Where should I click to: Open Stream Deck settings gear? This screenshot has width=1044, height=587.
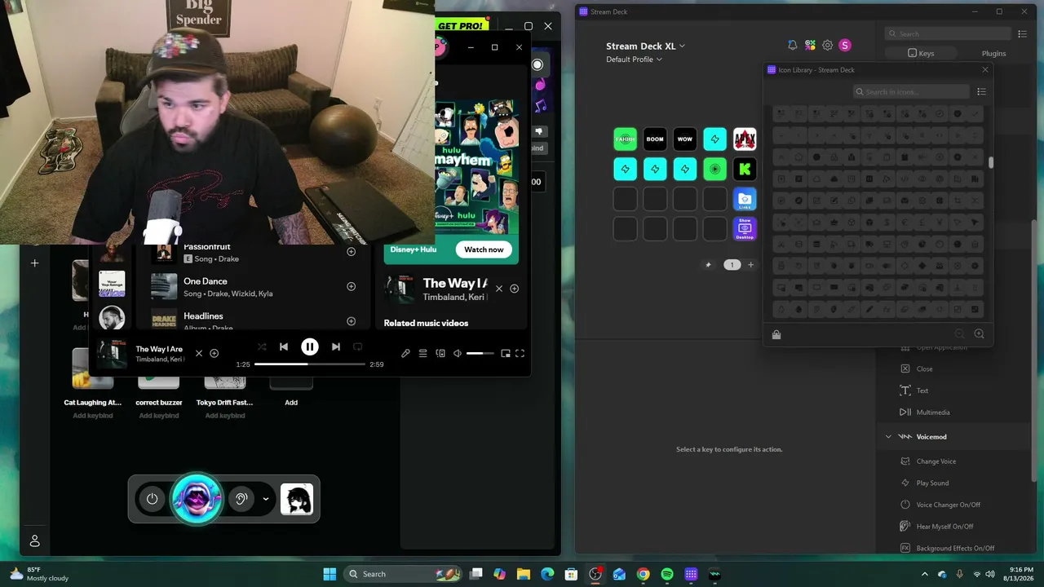click(x=828, y=46)
